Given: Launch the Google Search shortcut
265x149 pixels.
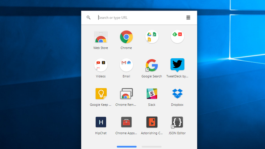Looking at the screenshot, I should 152,65.
